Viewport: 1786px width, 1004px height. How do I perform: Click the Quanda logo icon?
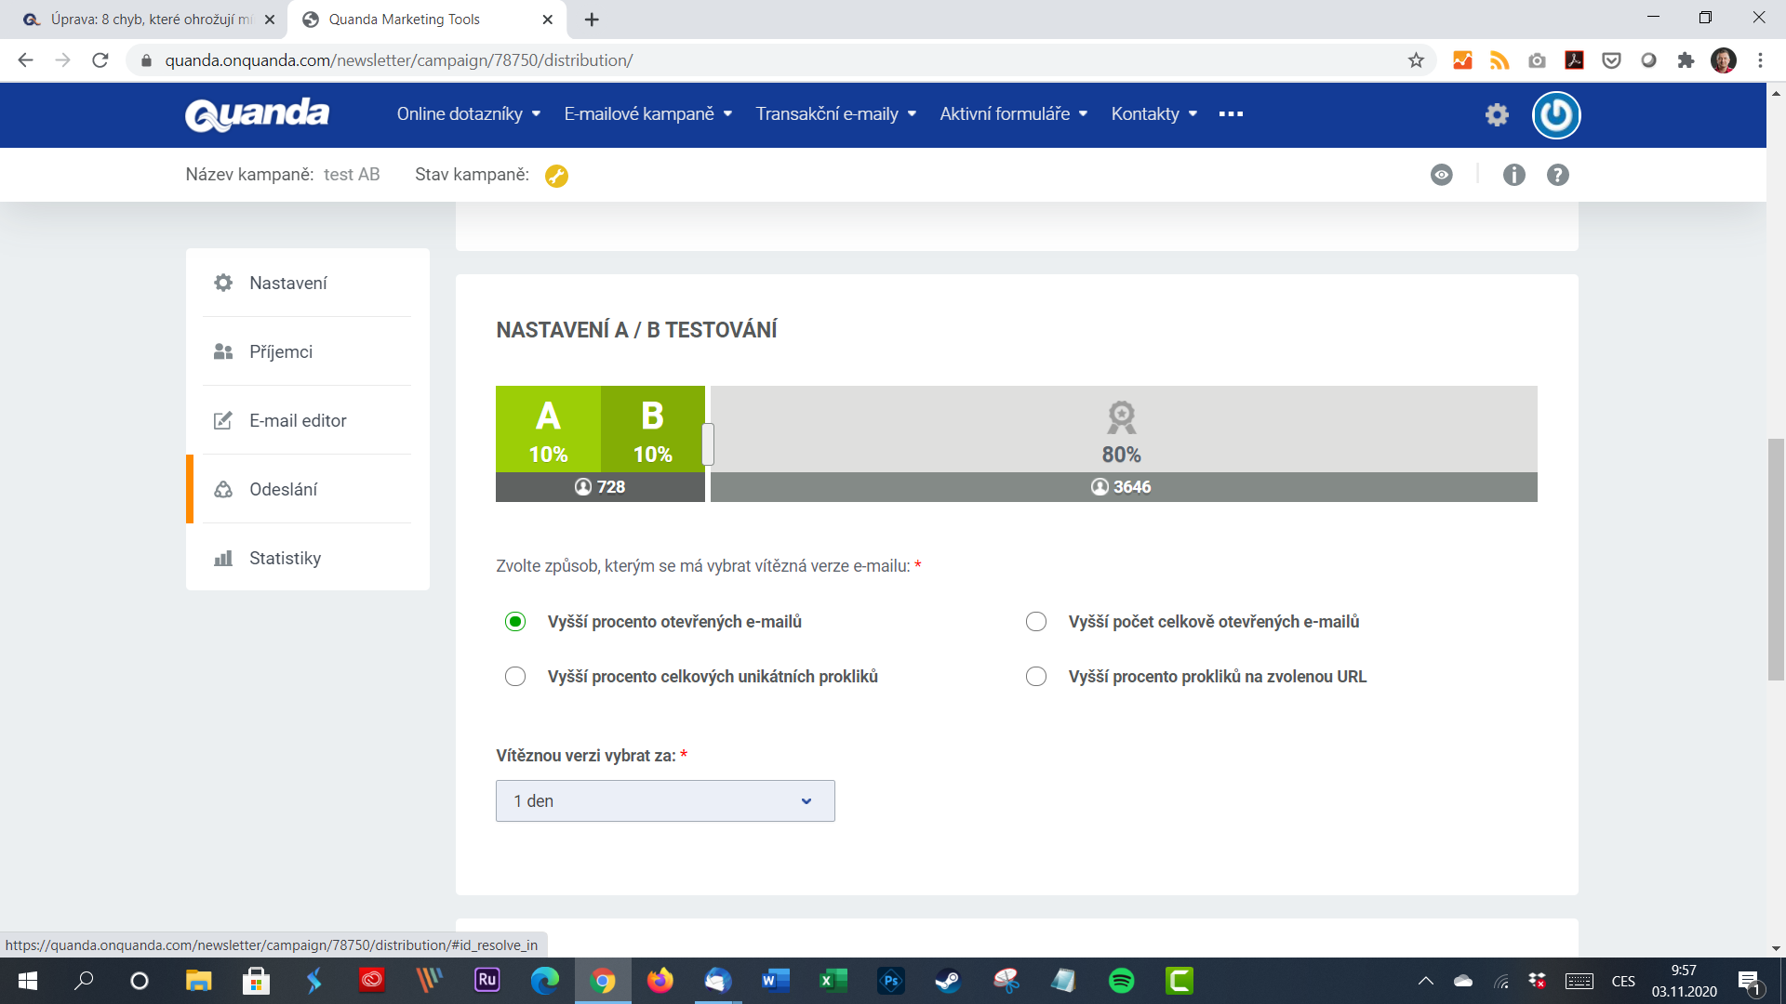click(259, 112)
